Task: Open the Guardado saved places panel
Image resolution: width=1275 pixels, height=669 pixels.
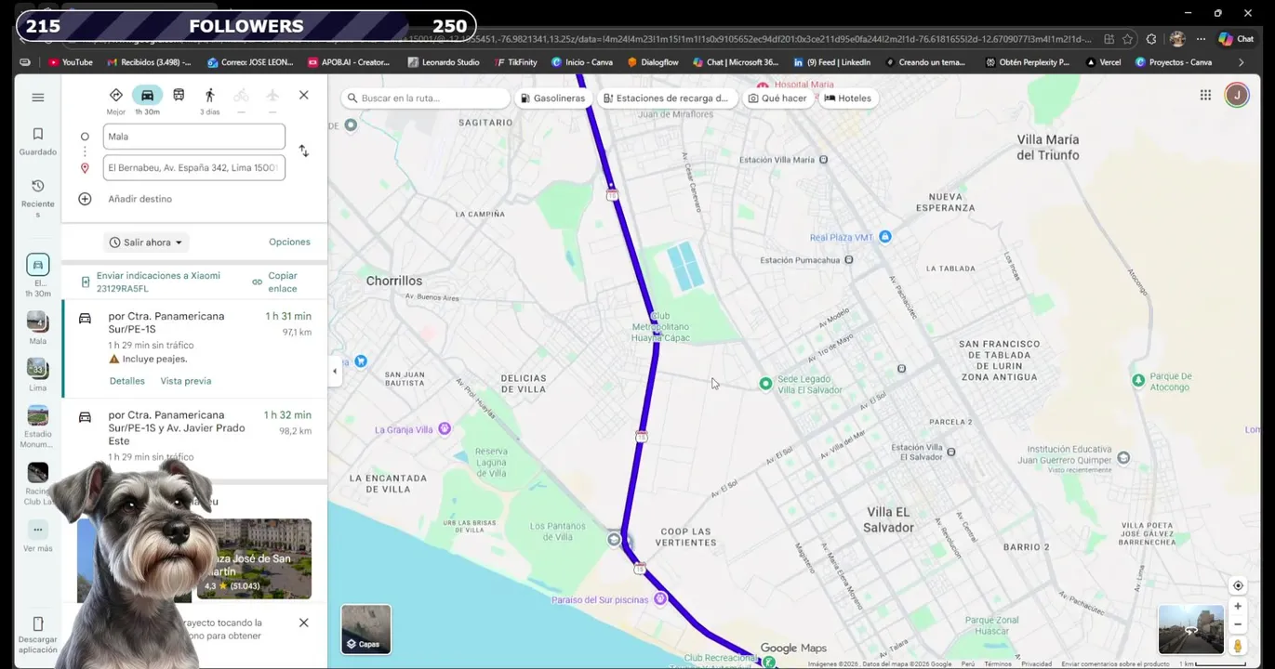Action: pos(38,141)
